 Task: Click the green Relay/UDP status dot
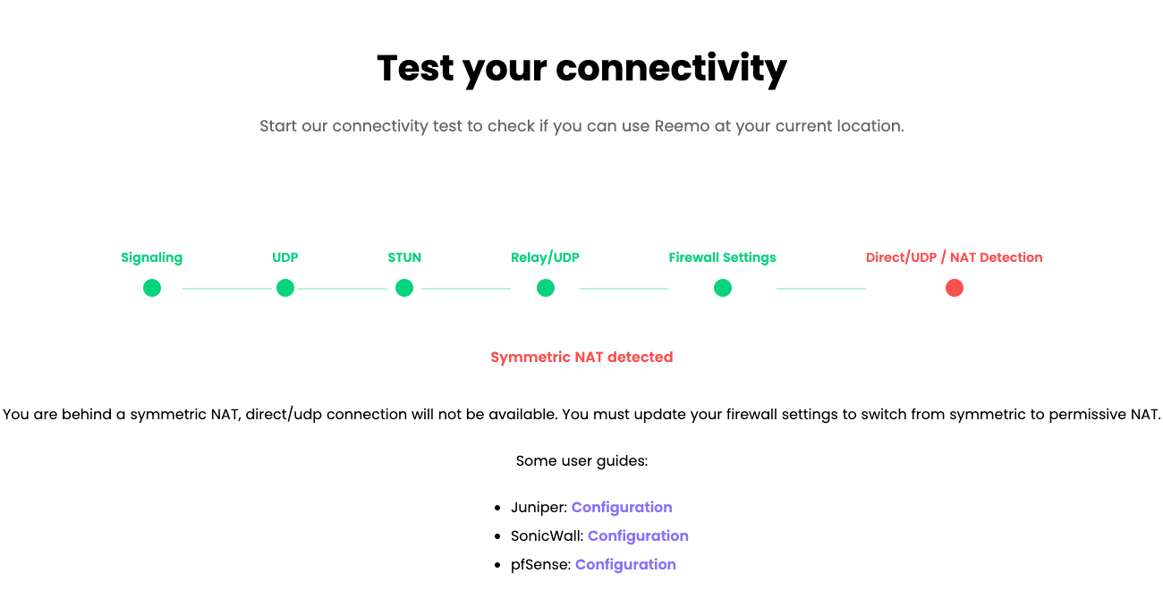546,288
